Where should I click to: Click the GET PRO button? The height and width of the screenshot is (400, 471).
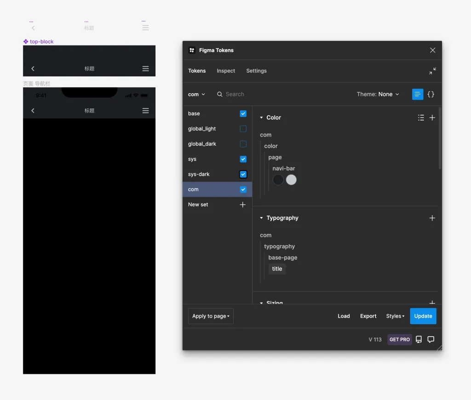click(400, 339)
